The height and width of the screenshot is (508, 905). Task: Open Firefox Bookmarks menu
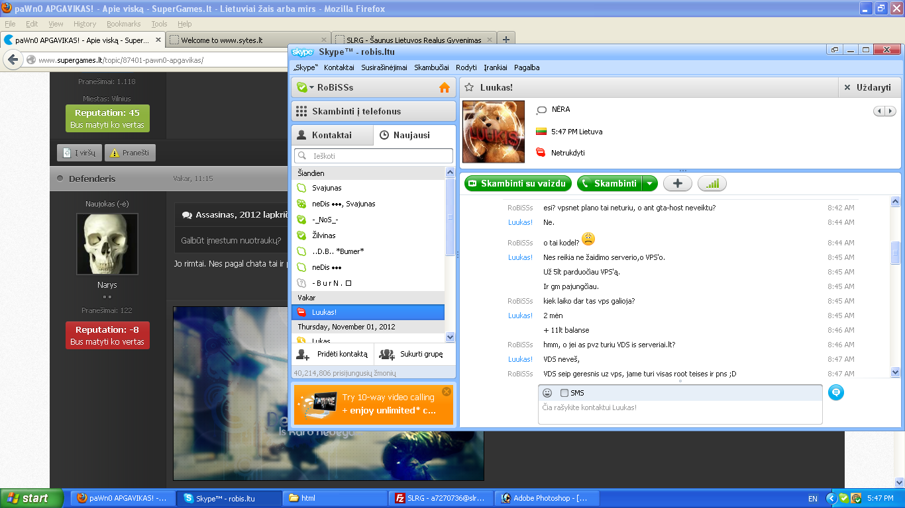(123, 24)
